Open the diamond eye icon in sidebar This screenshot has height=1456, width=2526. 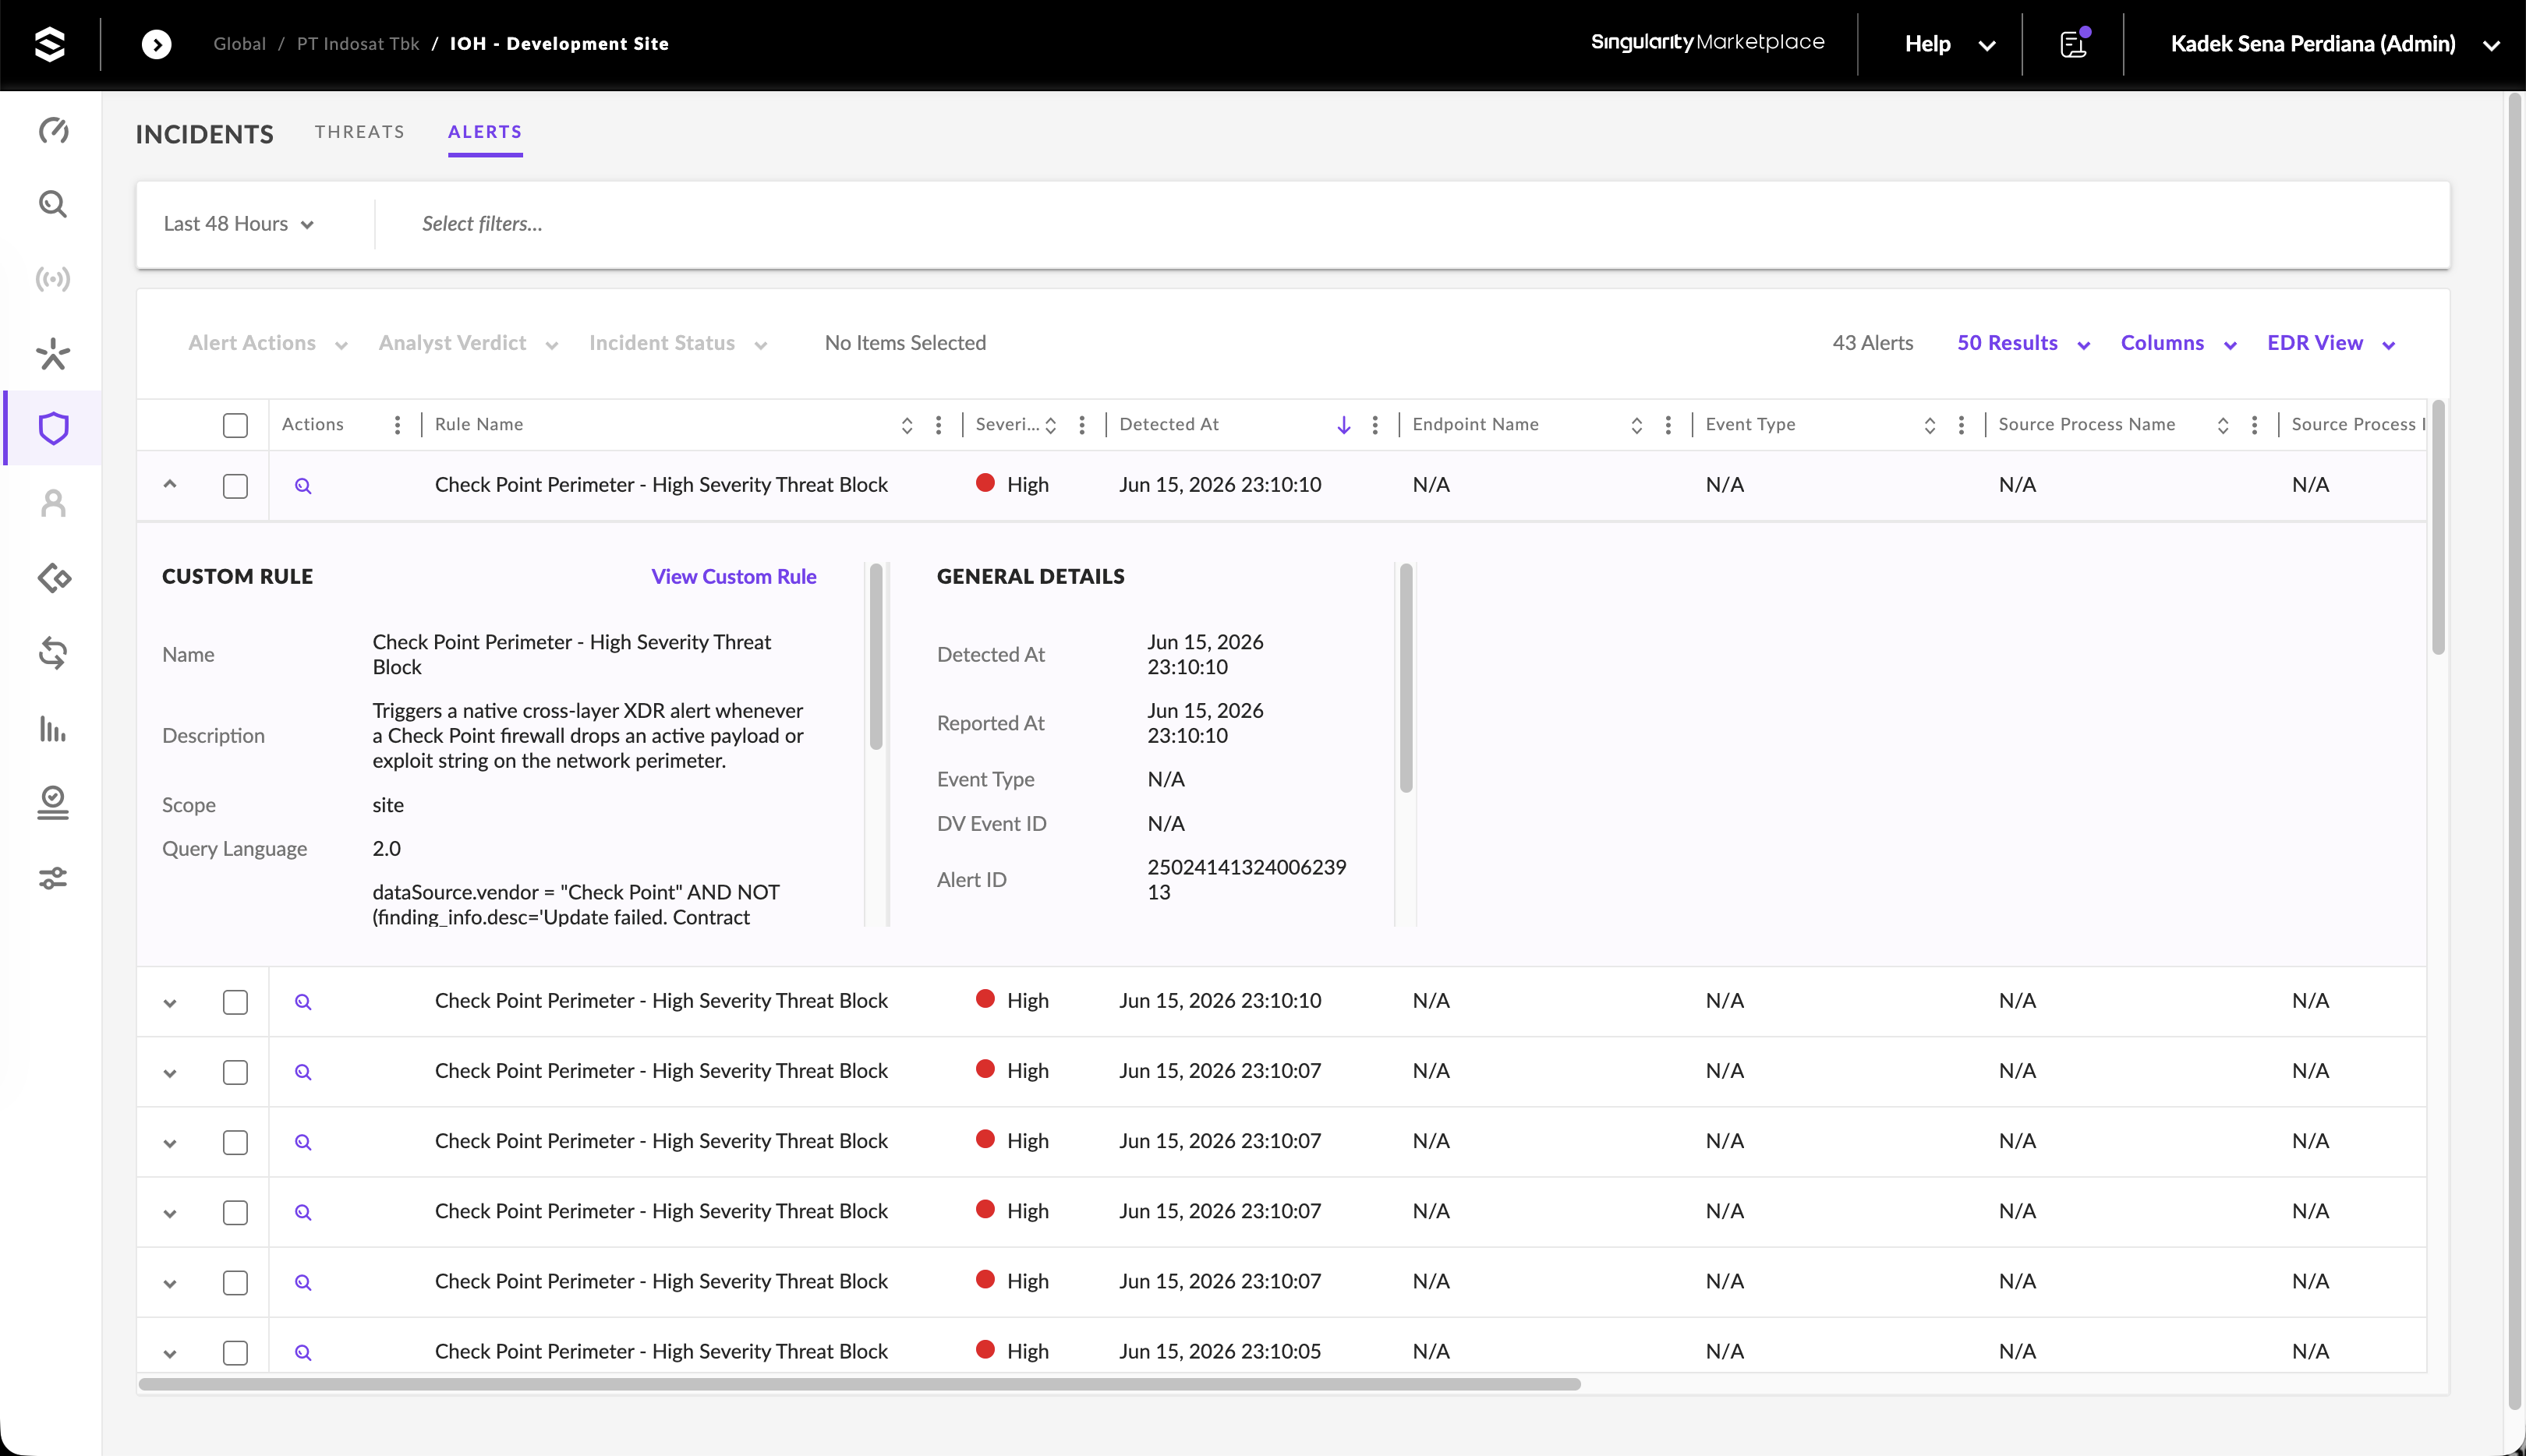pyautogui.click(x=53, y=578)
